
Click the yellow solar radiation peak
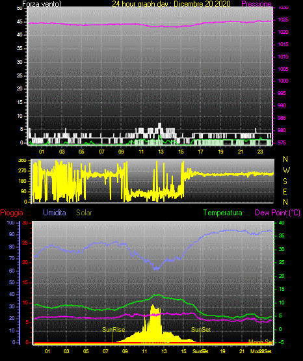(153, 306)
